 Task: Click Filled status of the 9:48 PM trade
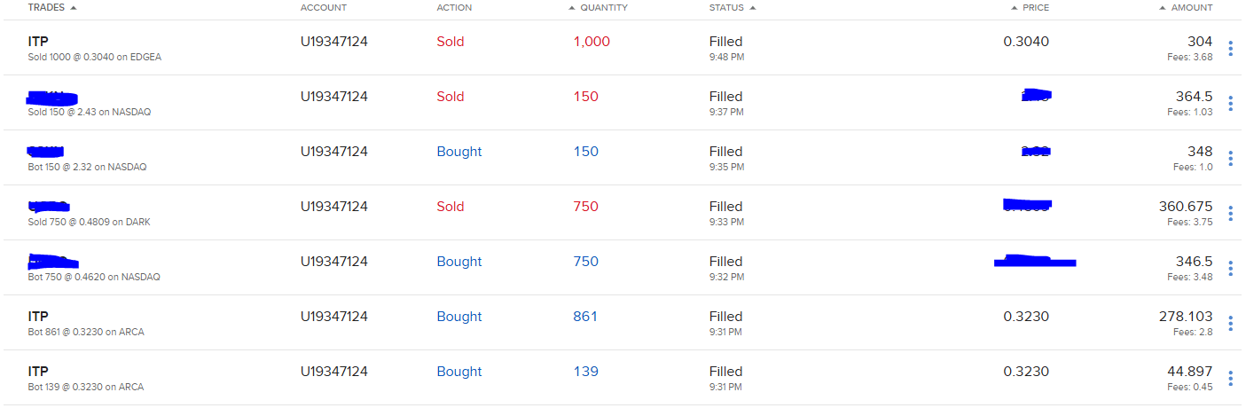click(x=725, y=42)
